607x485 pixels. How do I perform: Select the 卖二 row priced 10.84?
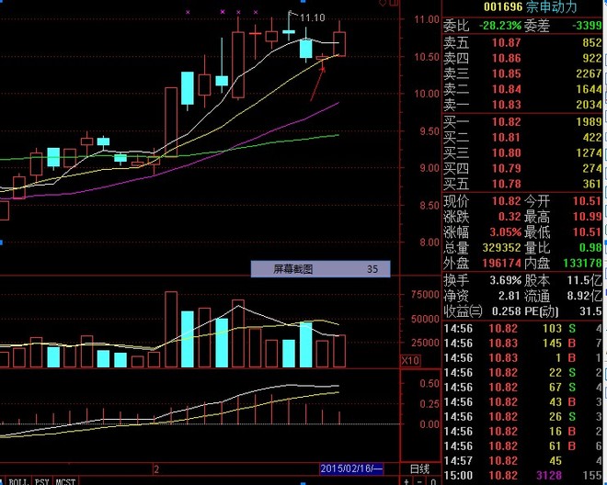[522, 89]
